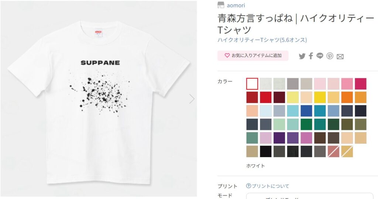Share the item by email

tap(340, 57)
